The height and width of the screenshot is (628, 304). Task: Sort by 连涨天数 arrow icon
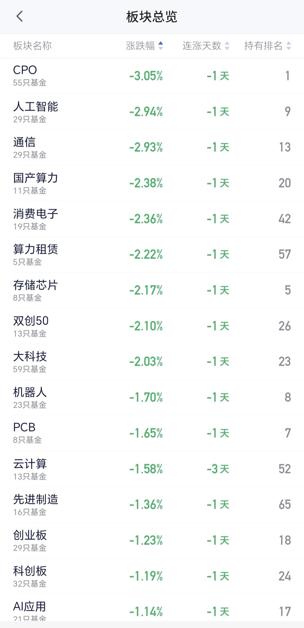(x=227, y=46)
